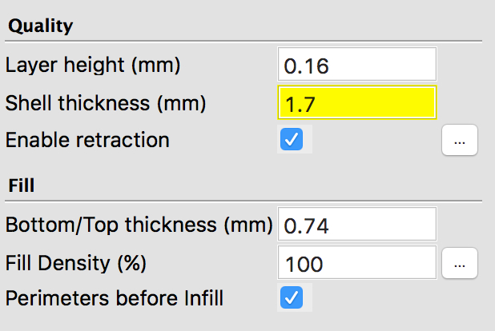Focus the Bottom/Top thickness input field

(x=356, y=225)
